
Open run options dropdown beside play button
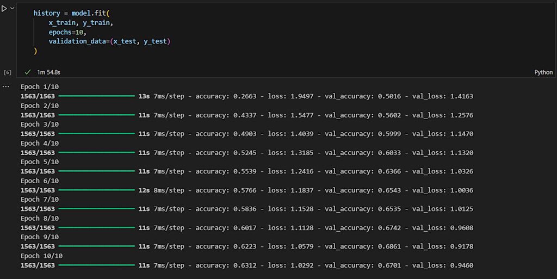[x=12, y=8]
